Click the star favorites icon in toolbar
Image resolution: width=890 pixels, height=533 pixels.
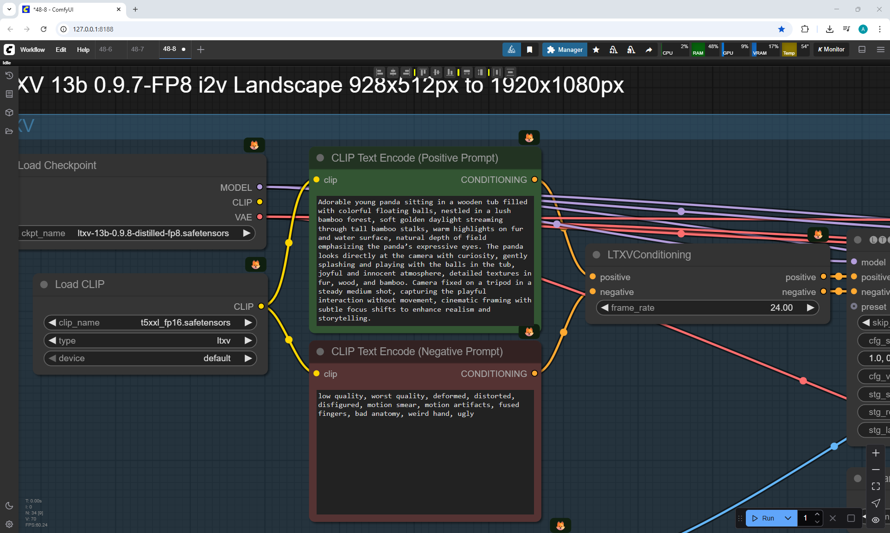(596, 50)
